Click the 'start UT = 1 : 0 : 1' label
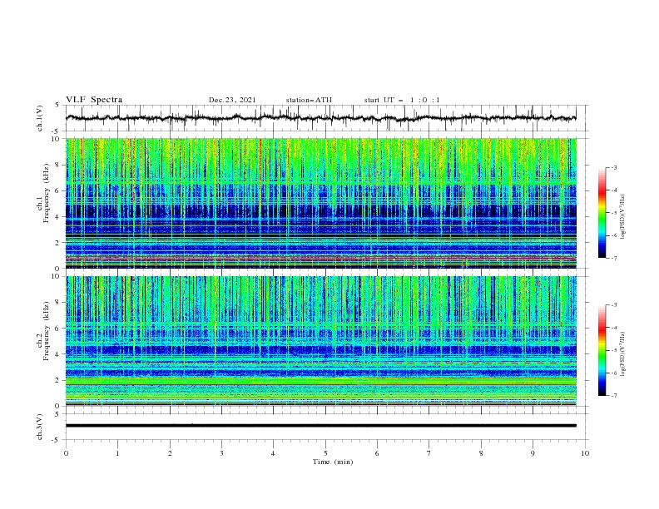659x509 pixels. pos(402,100)
